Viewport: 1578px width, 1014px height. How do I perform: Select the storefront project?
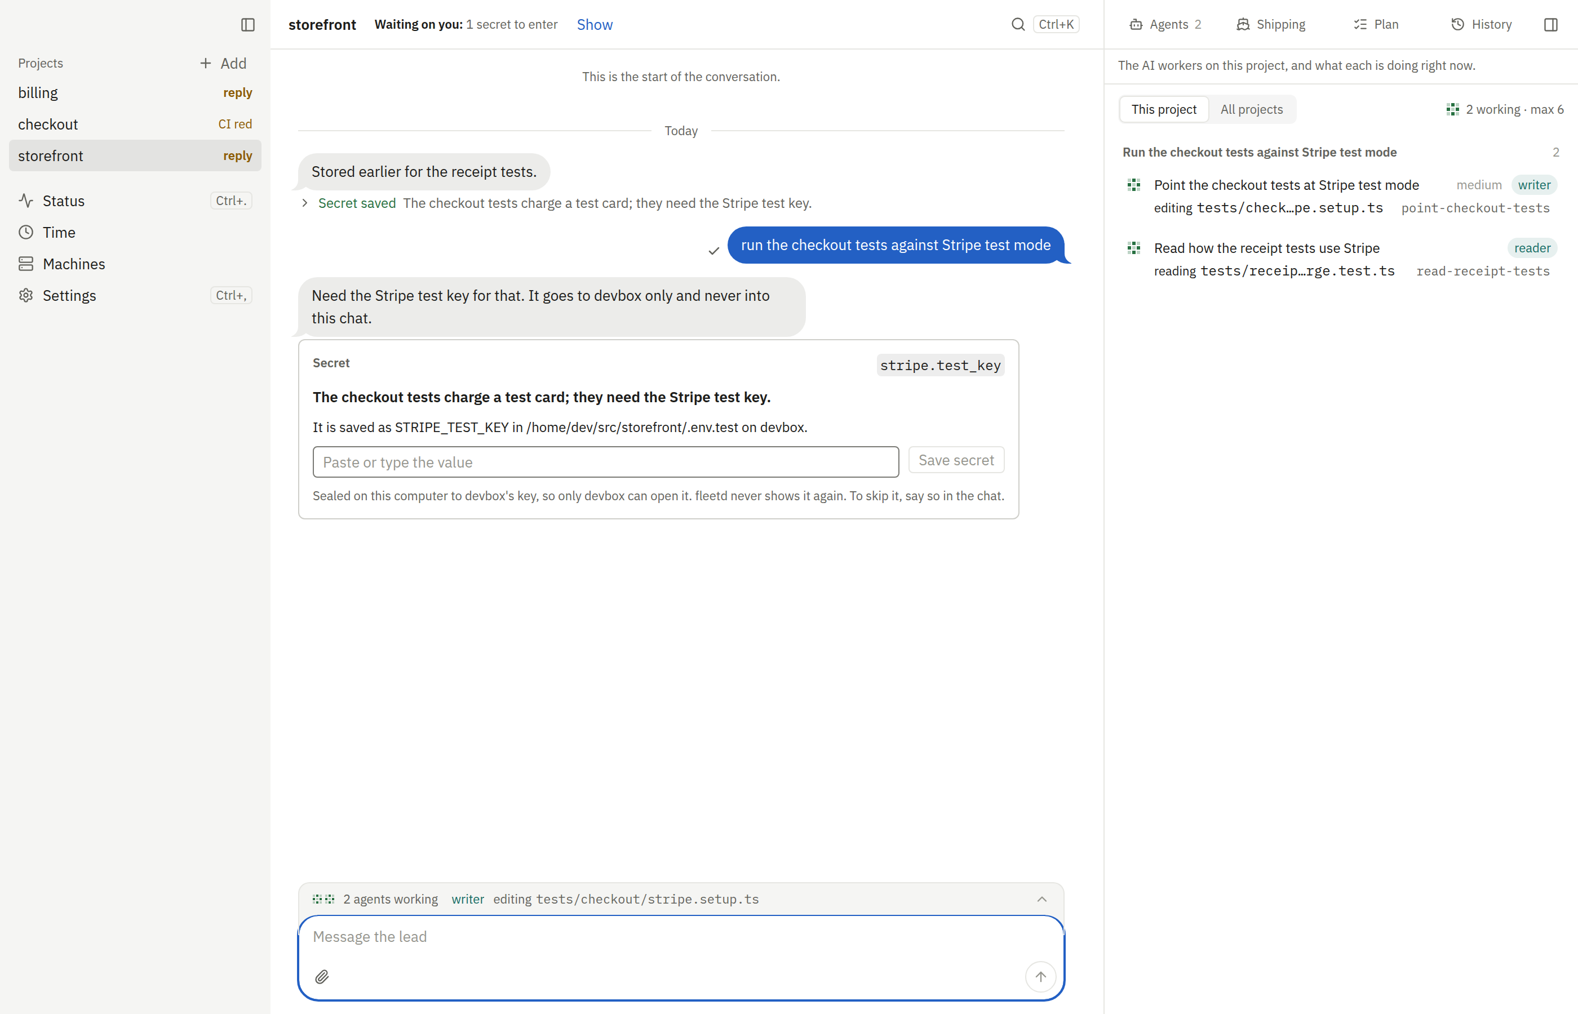[x=135, y=156]
